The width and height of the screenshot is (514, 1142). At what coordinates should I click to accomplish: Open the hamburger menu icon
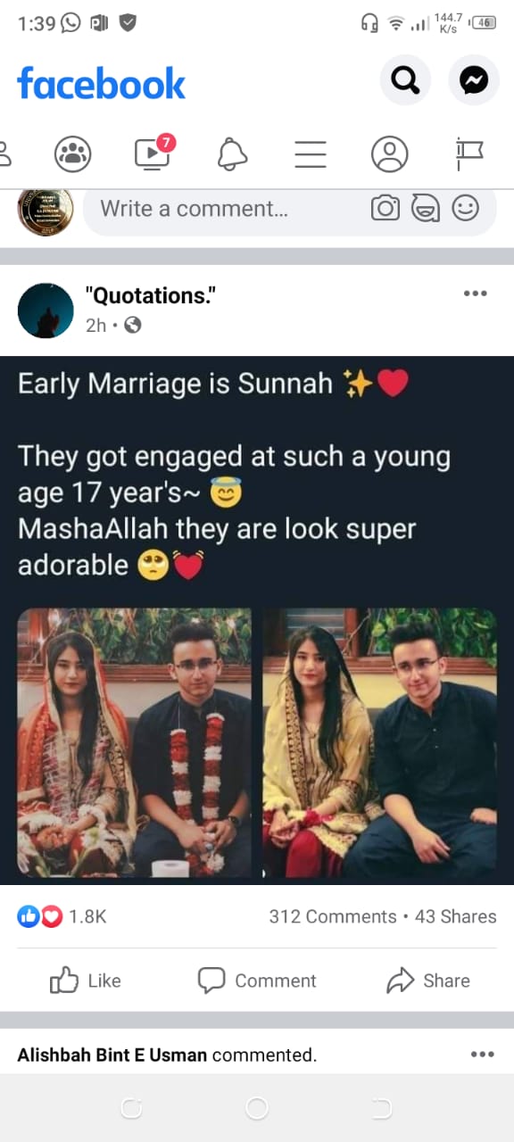(311, 154)
